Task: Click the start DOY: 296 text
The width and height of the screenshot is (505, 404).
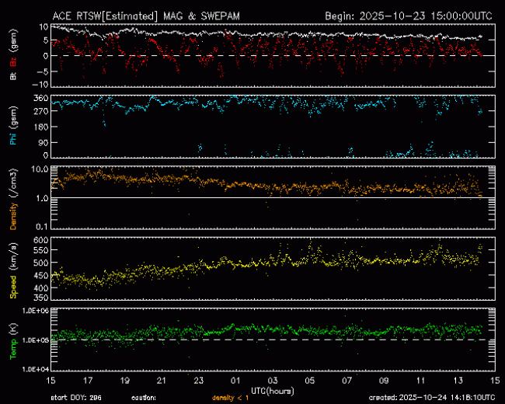Action: point(76,396)
